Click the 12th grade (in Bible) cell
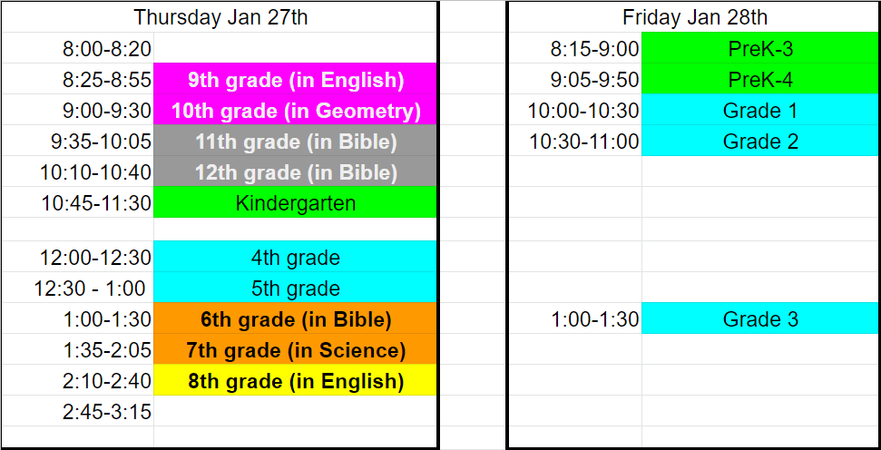Image resolution: width=881 pixels, height=450 pixels. pos(296,172)
